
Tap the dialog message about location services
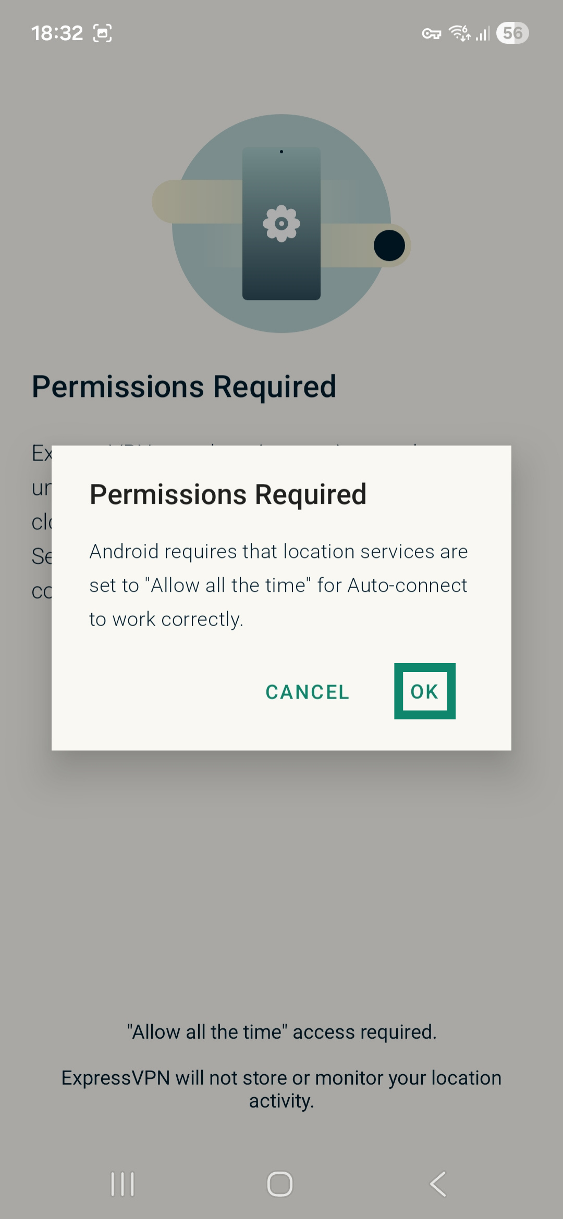(x=278, y=585)
